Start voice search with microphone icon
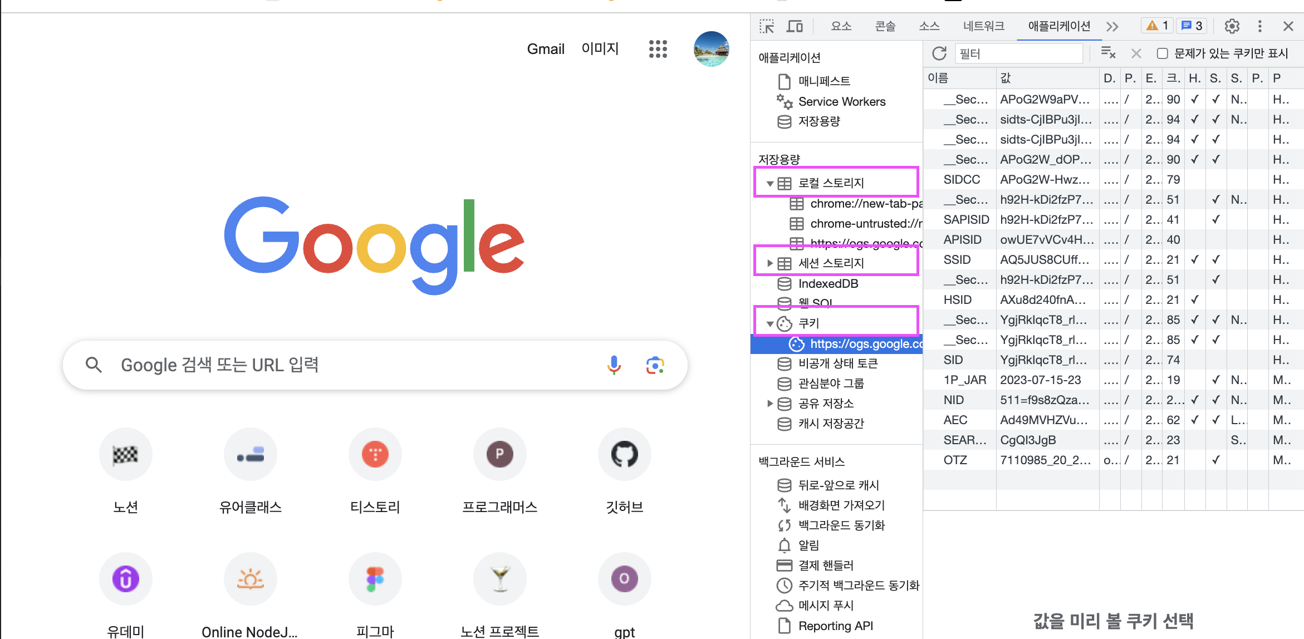The width and height of the screenshot is (1304, 639). 614,365
